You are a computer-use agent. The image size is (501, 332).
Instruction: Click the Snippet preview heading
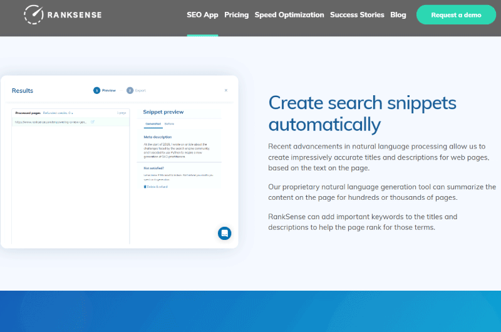163,112
